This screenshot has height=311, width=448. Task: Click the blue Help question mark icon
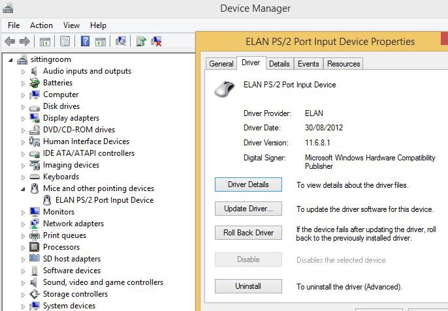pos(85,42)
